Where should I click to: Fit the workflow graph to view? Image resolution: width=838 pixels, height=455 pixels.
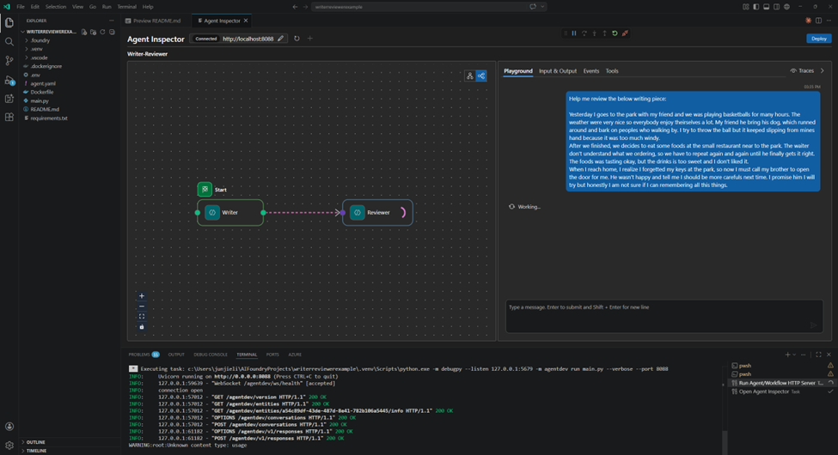click(x=142, y=317)
